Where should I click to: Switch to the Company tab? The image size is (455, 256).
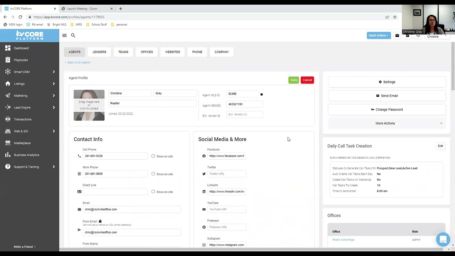click(222, 52)
